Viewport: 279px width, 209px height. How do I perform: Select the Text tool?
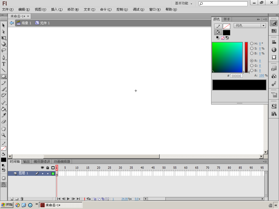point(4,64)
